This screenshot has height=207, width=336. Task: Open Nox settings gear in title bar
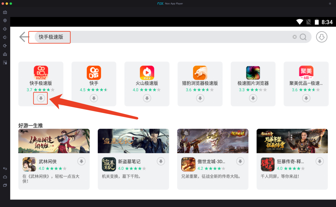330,3
